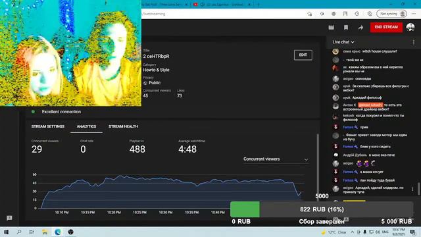The height and width of the screenshot is (237, 421).
Task: Open Windows taskbar search
Action: click(x=19, y=232)
